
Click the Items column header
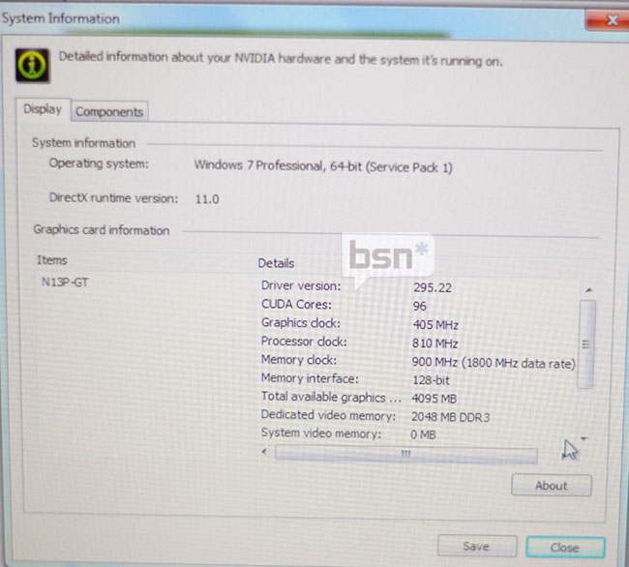pyautogui.click(x=52, y=260)
